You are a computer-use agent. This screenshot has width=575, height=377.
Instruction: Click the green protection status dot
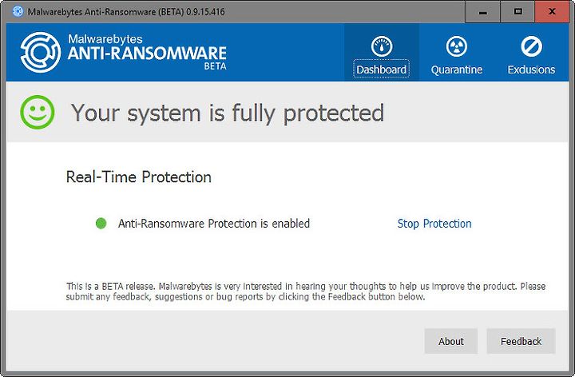point(101,224)
